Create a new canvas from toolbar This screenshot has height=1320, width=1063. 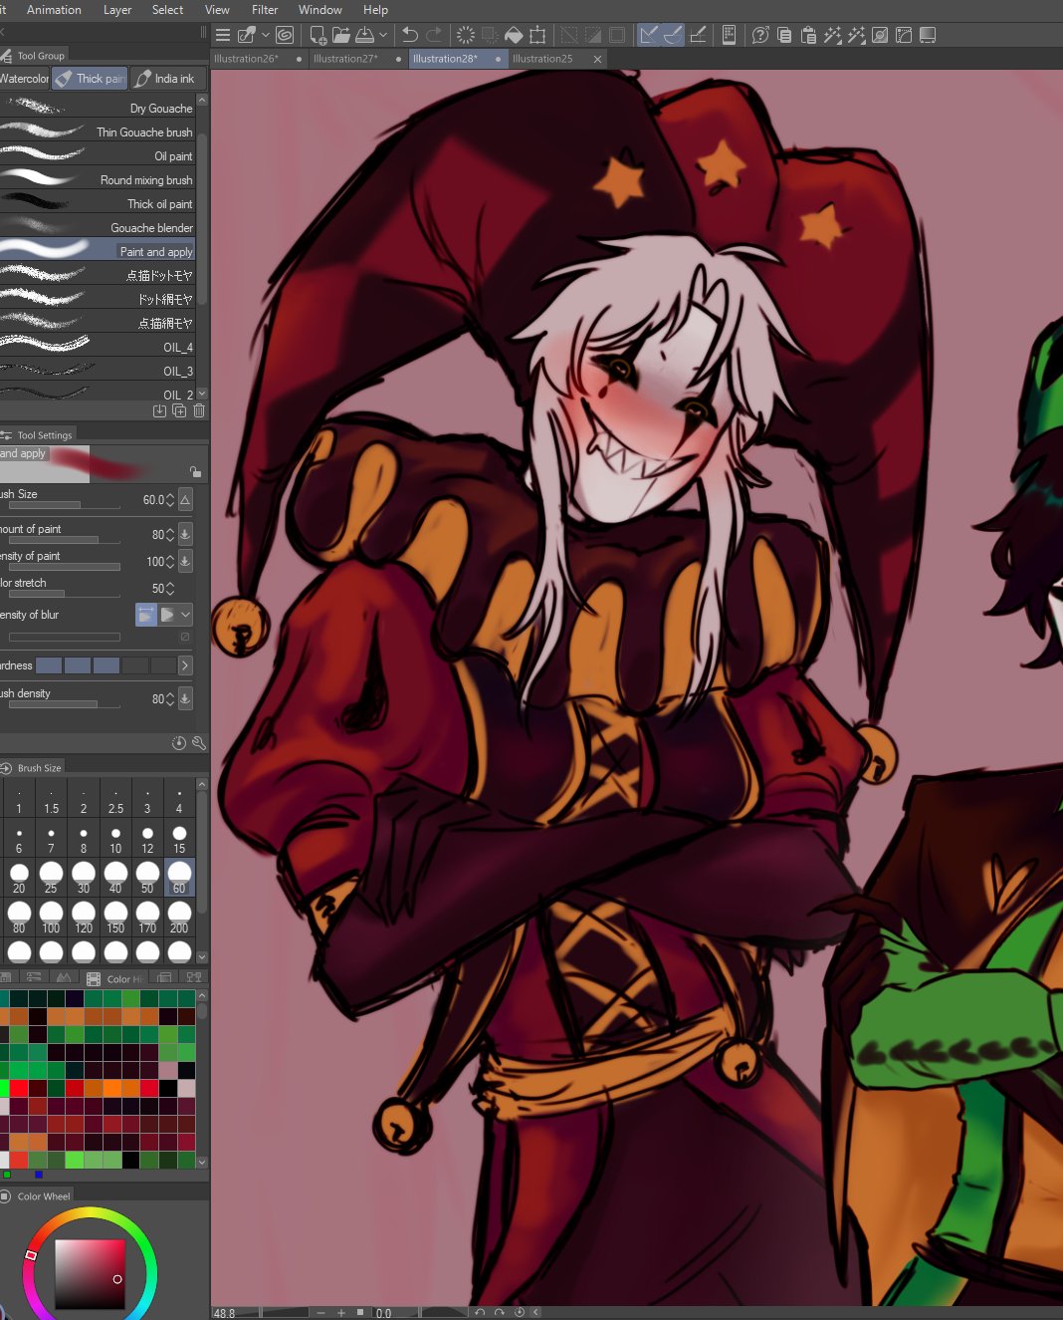(318, 35)
